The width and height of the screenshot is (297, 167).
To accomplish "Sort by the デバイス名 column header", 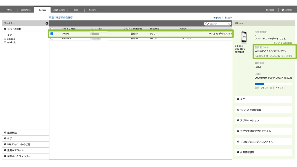I will 97,29.
